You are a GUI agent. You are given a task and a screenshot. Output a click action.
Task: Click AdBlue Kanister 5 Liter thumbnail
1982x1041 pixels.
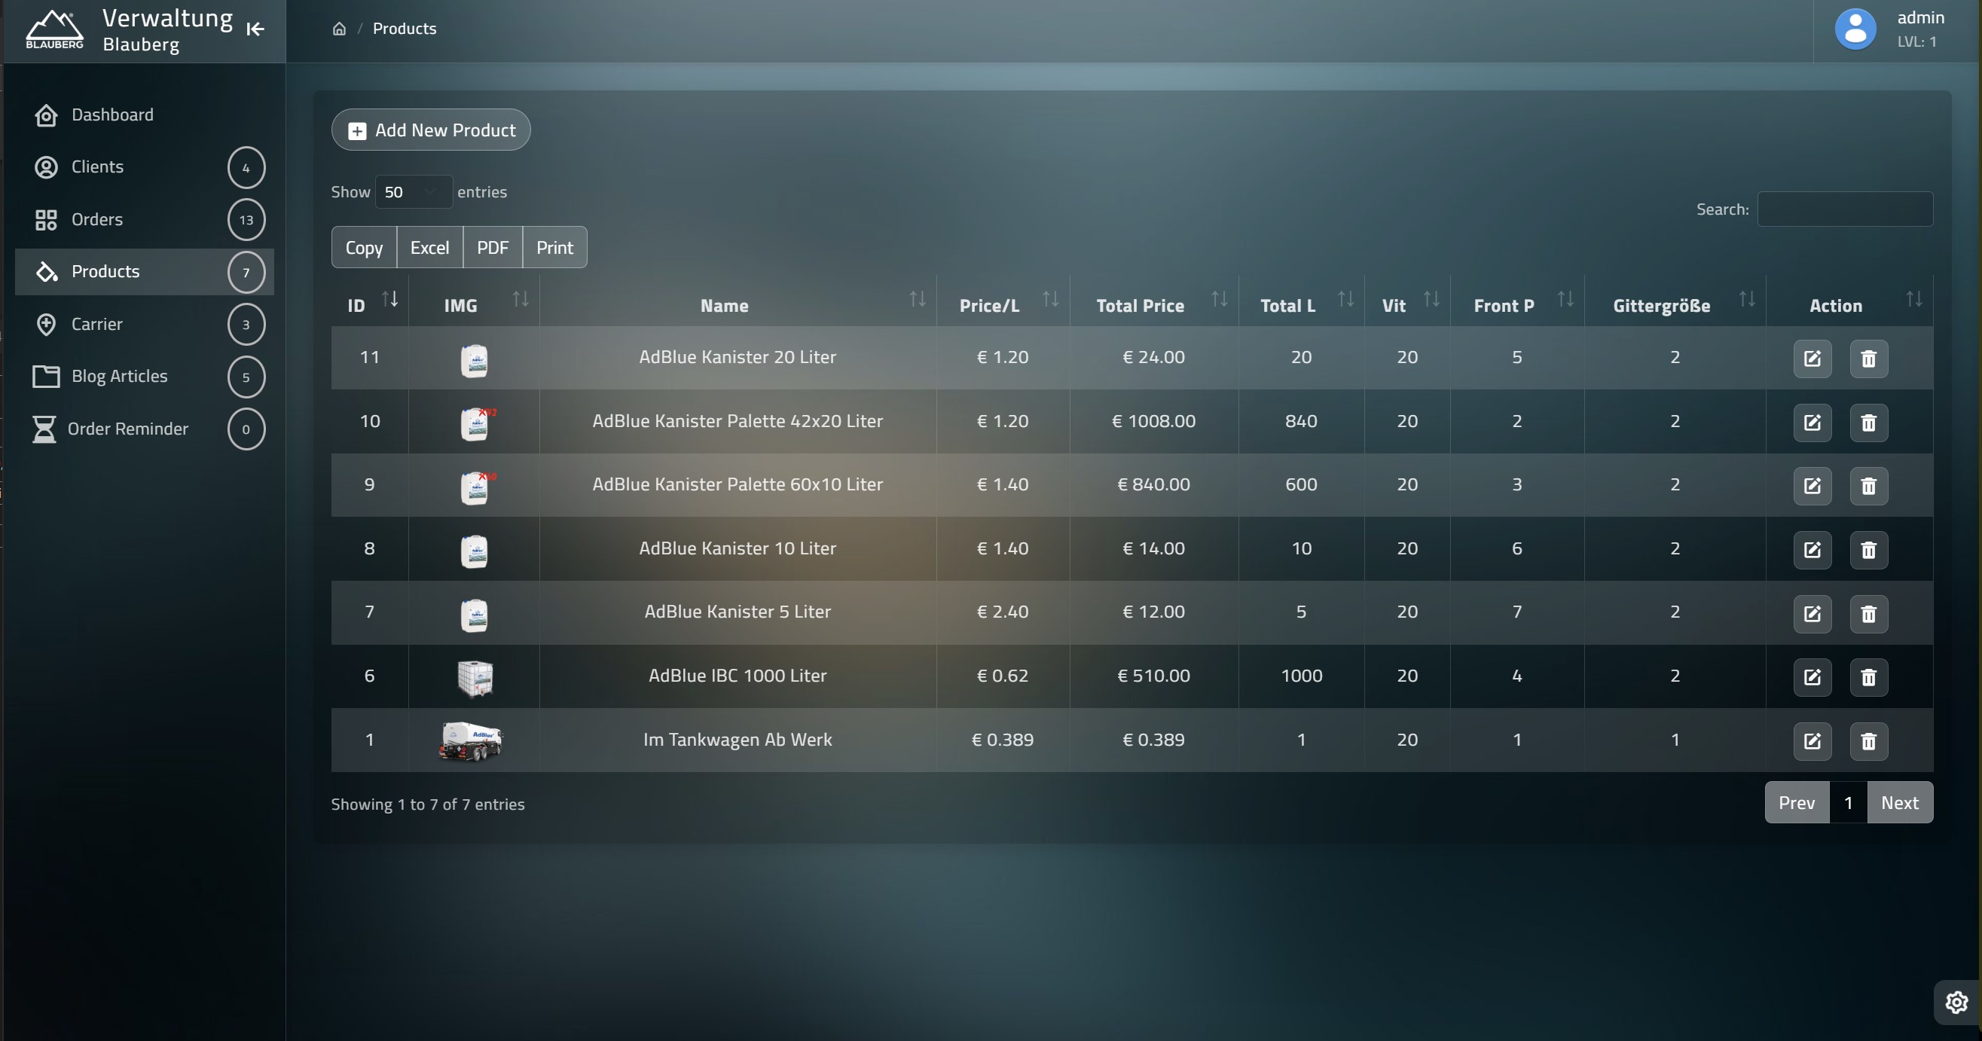[474, 615]
